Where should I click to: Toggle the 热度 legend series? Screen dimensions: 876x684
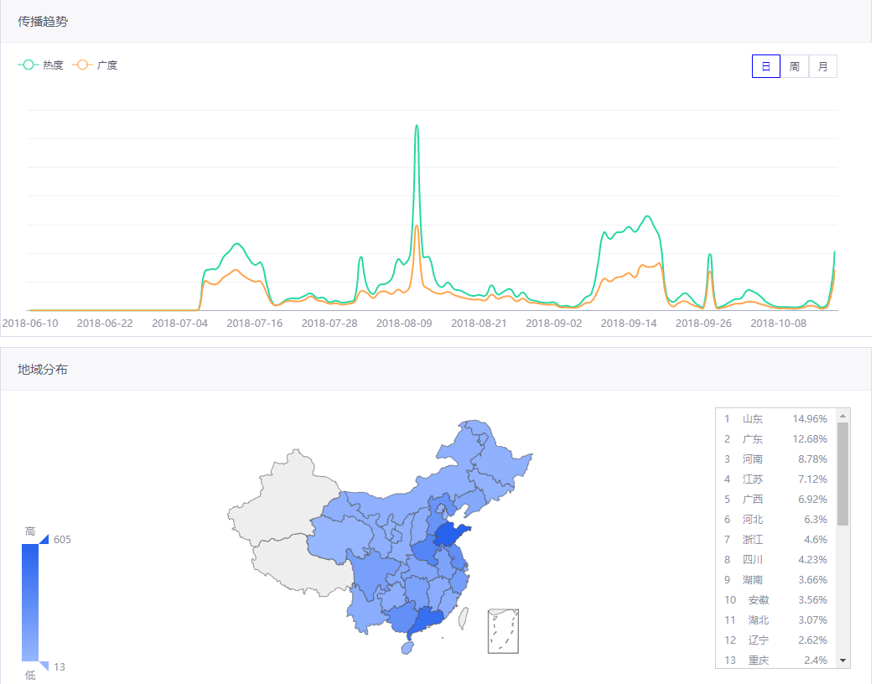coord(41,65)
